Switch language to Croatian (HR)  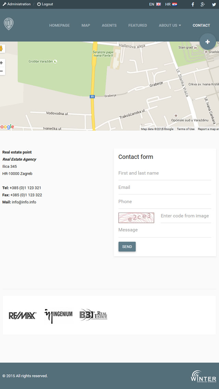[x=171, y=4]
